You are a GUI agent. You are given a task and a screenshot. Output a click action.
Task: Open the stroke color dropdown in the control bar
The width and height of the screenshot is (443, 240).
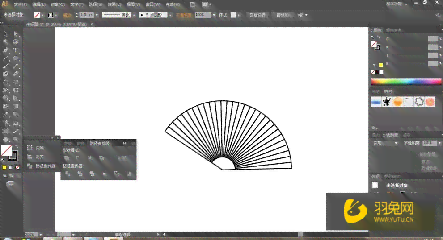[x=56, y=15]
